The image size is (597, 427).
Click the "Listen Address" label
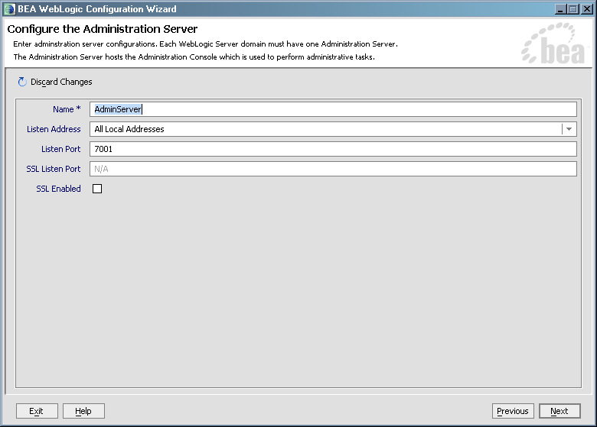tap(54, 129)
